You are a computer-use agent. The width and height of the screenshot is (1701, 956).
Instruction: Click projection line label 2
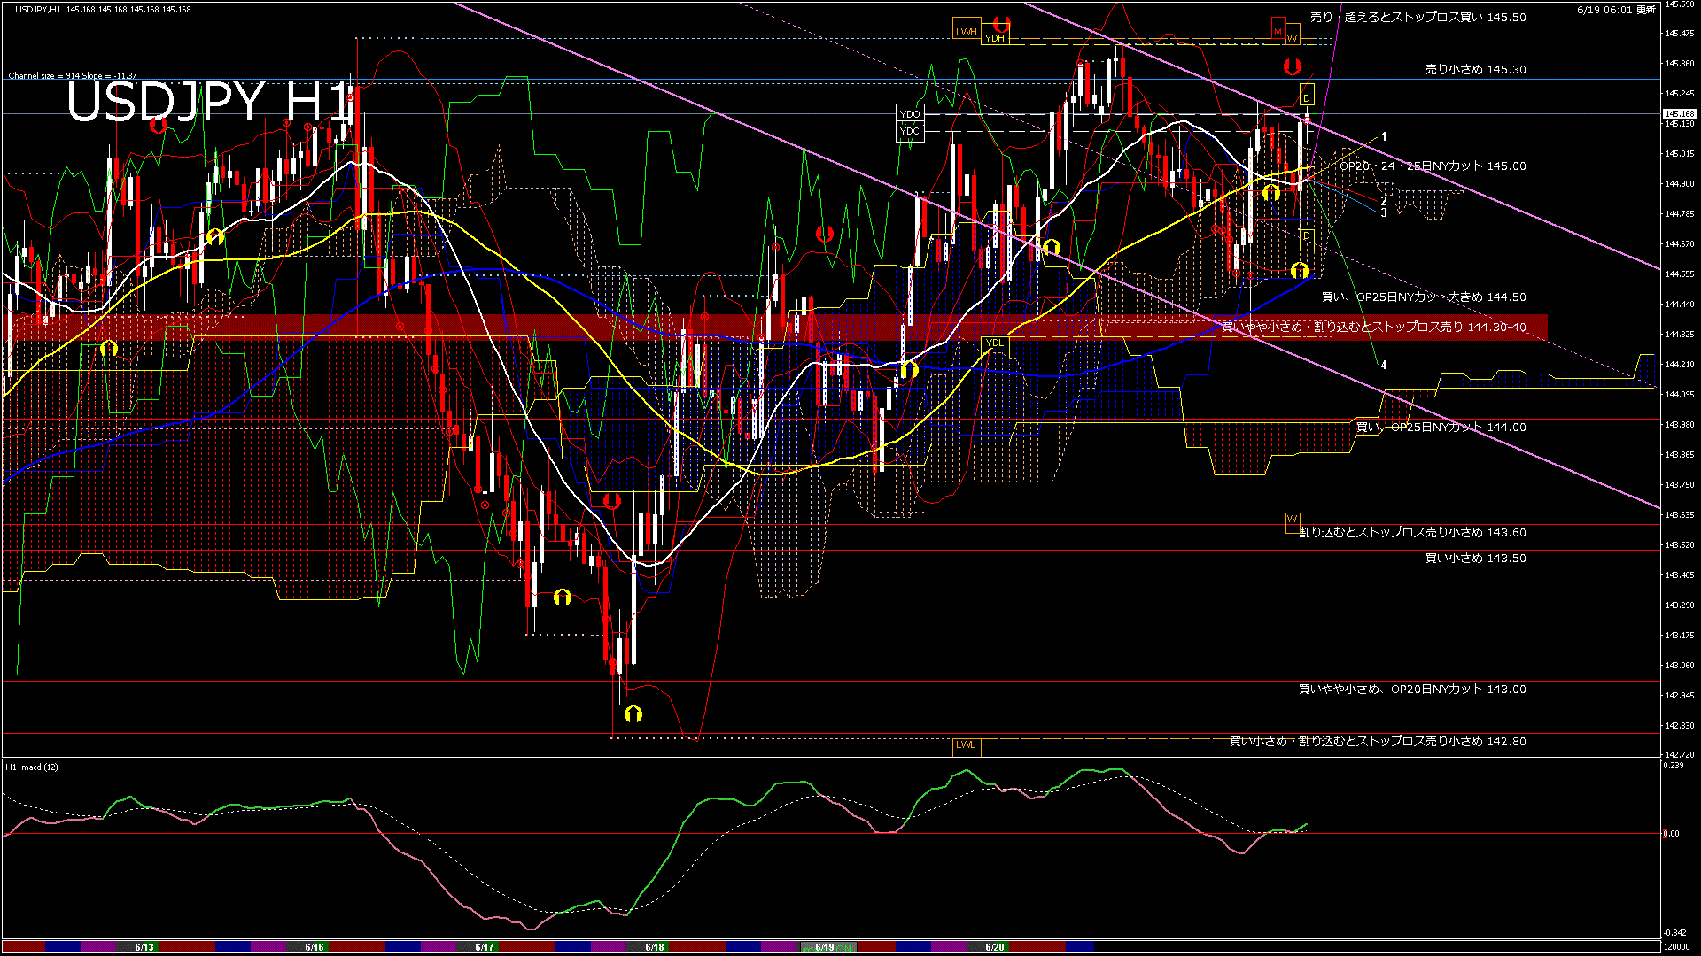[1384, 202]
